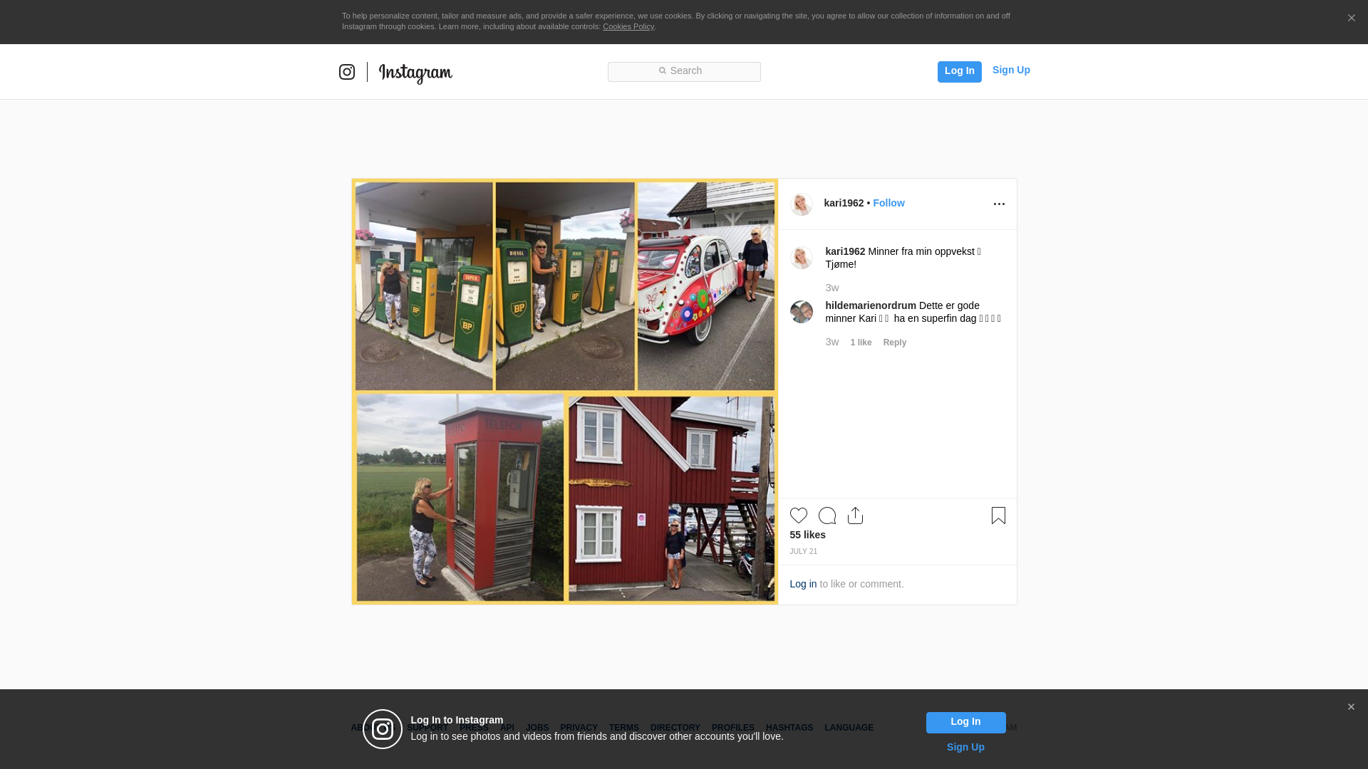Click kari1962 avatar in post header
Image resolution: width=1368 pixels, height=769 pixels.
click(x=802, y=204)
